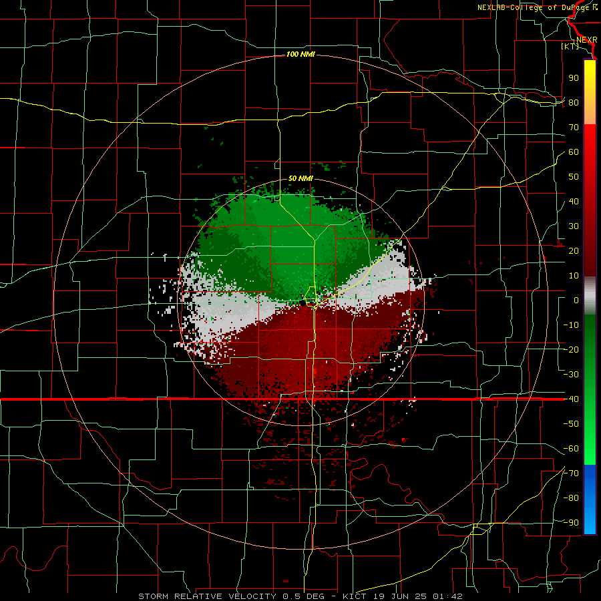Click the 40 value on velocity scale
This screenshot has height=601, width=601.
[x=574, y=201]
